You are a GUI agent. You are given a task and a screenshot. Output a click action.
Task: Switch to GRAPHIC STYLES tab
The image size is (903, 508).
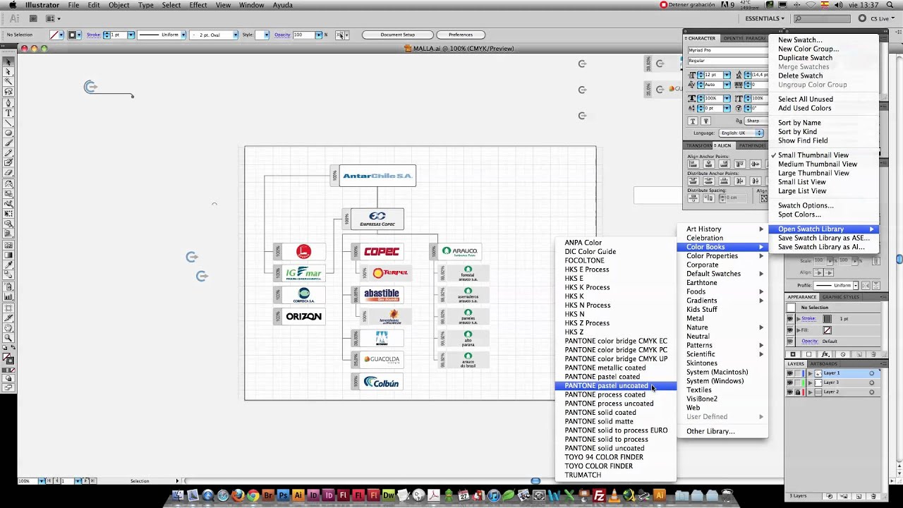click(x=840, y=297)
